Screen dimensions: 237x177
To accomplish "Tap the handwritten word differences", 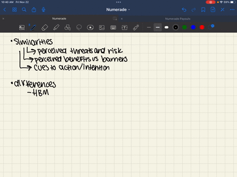I will [35, 84].
